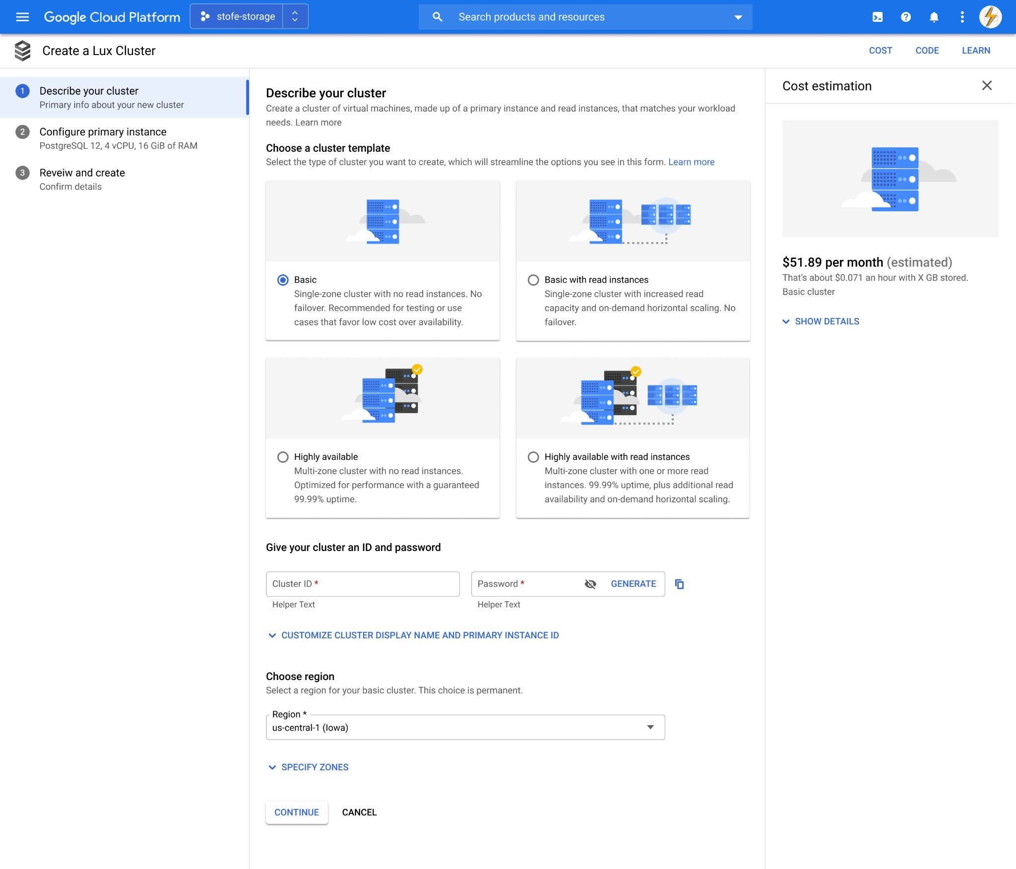The height and width of the screenshot is (869, 1016).
Task: Select the Highly available radio button
Action: coord(283,457)
